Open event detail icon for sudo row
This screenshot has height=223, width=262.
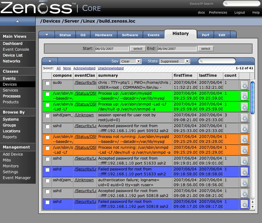245,85
